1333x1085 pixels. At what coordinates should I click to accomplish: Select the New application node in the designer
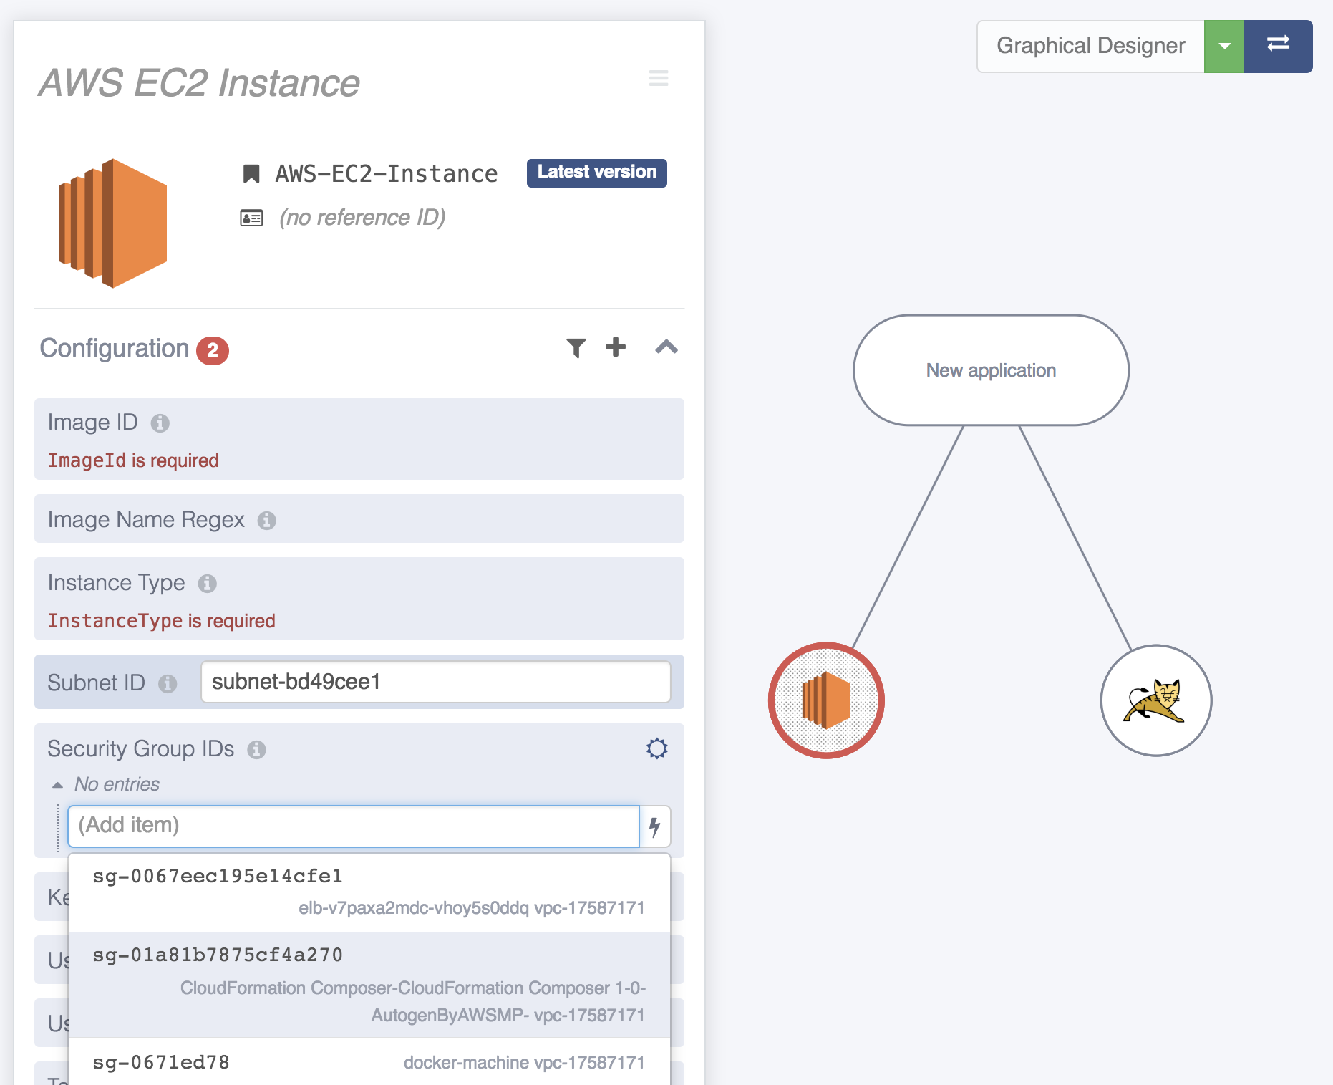click(991, 370)
